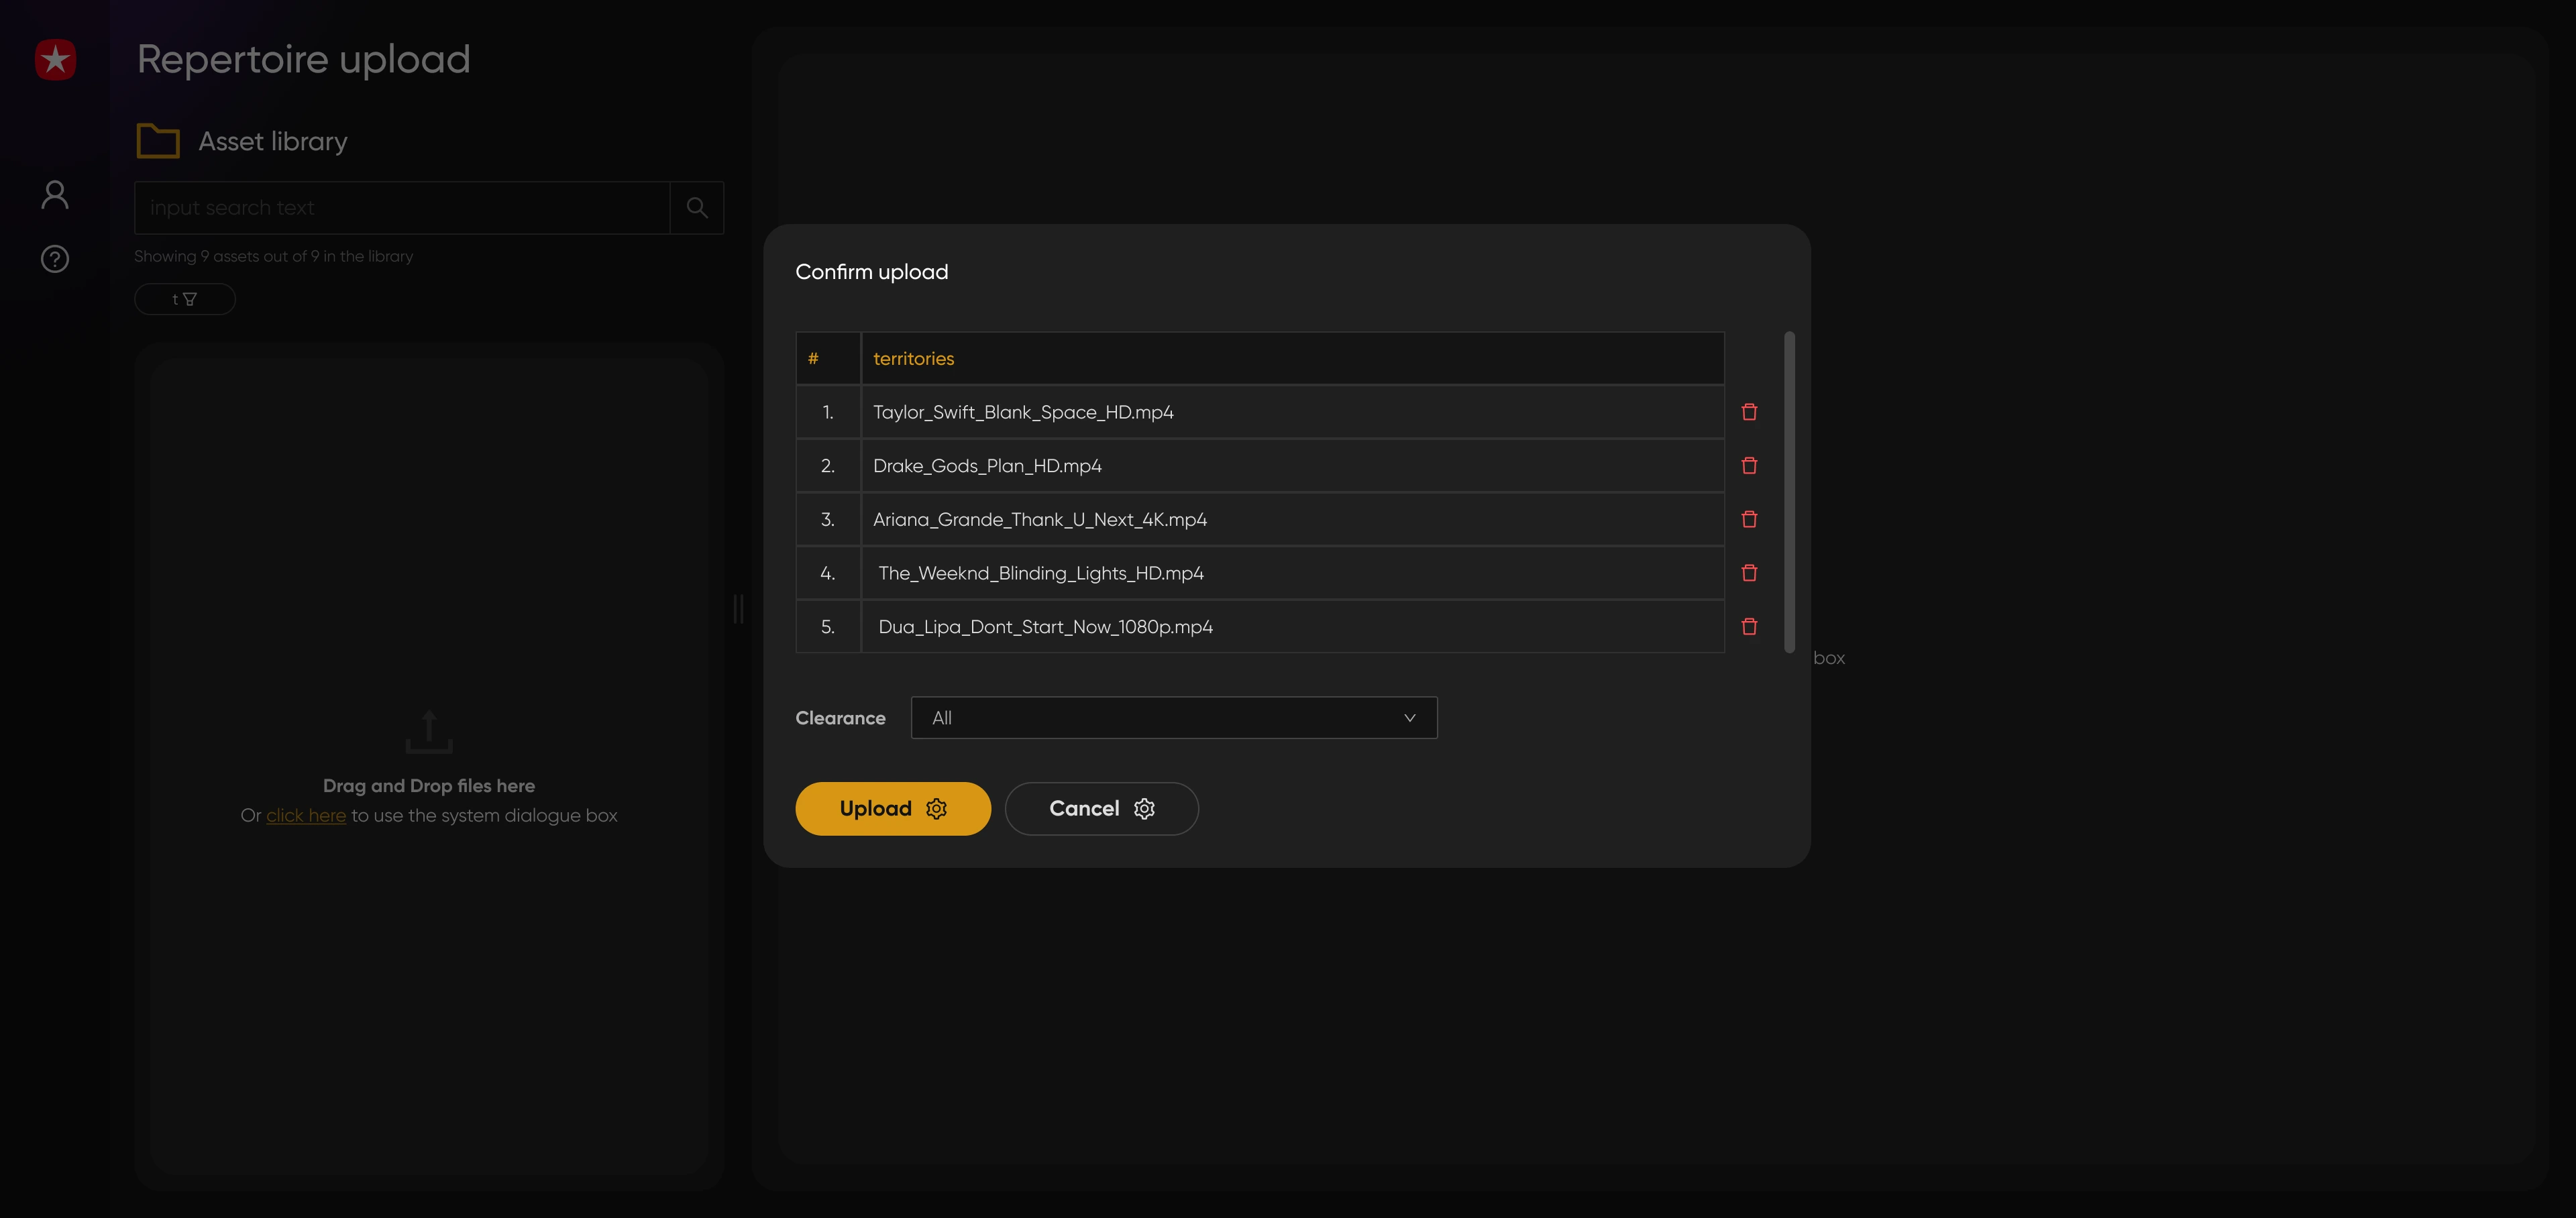2576x1218 pixels.
Task: Remove Drake_Gods_Plan_HD.mp4 via trash icon
Action: pyautogui.click(x=1749, y=466)
